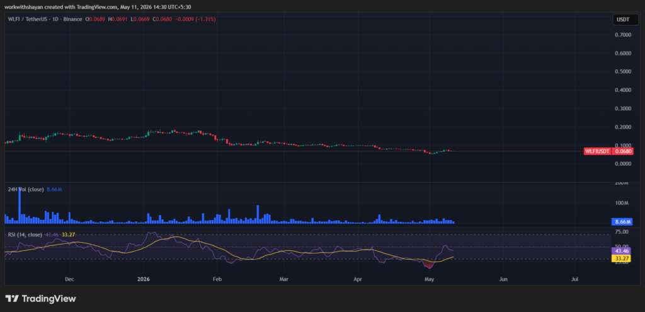The width and height of the screenshot is (645, 312).
Task: Click the tallest volume bar near chart start
Action: click(20, 205)
